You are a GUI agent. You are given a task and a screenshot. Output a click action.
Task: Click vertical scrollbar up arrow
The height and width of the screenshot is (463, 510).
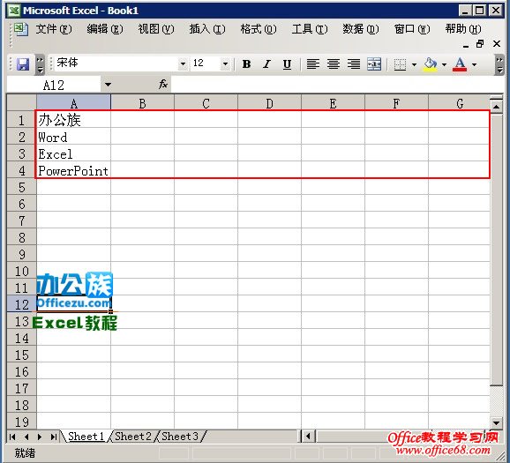(x=497, y=107)
